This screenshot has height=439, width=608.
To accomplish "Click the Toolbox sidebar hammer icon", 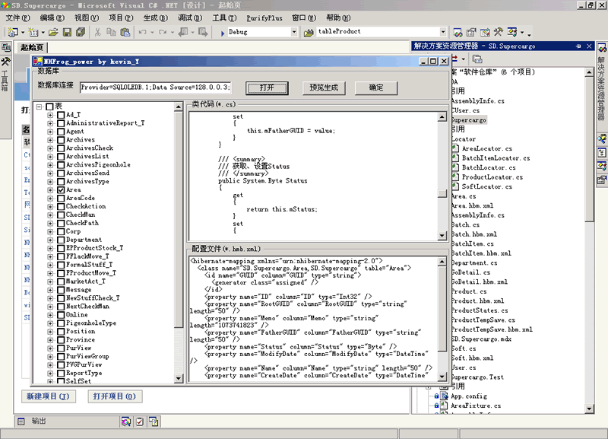I will click(6, 62).
